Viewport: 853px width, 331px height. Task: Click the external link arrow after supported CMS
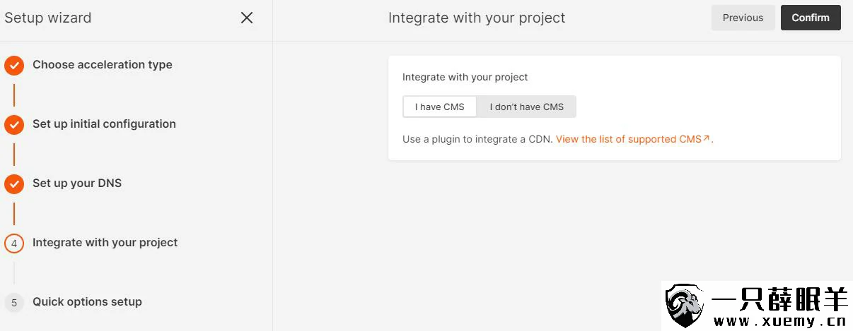707,139
